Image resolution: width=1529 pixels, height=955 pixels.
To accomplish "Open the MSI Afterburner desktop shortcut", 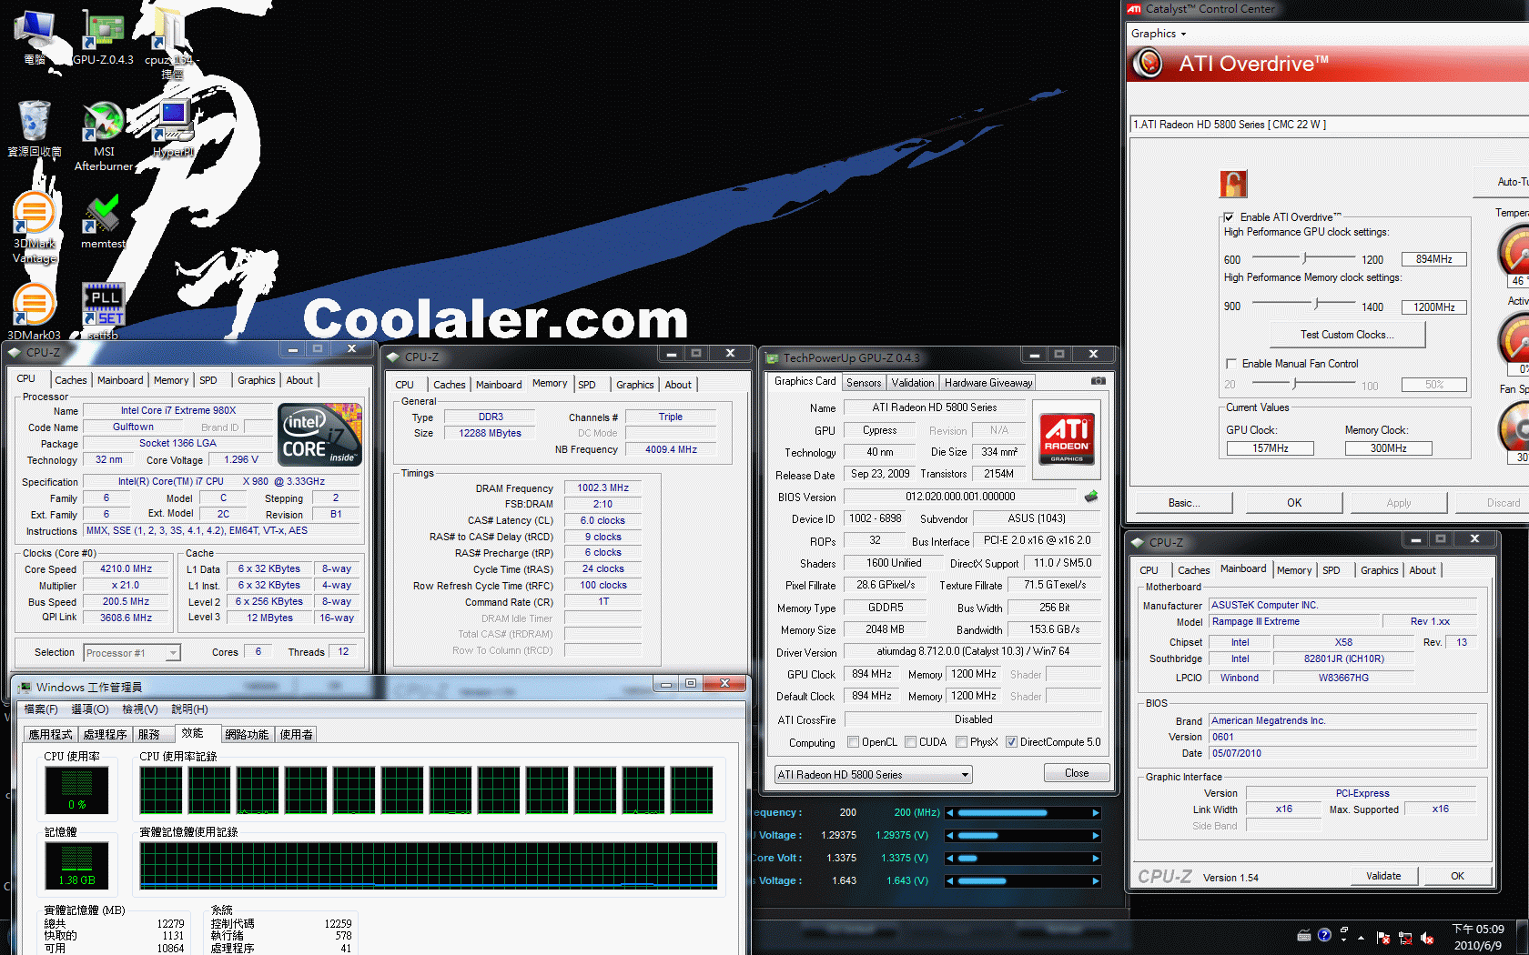I will [x=104, y=136].
